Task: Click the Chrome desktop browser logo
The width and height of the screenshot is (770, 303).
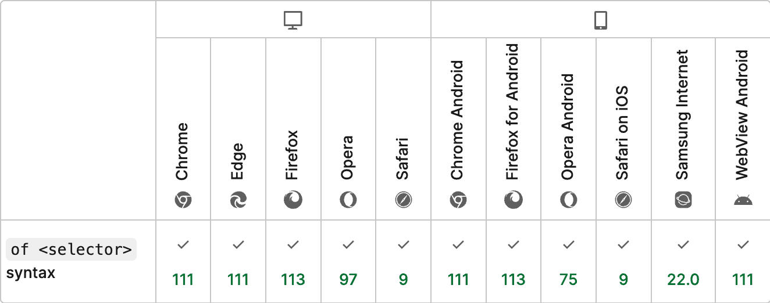Action: (x=183, y=201)
